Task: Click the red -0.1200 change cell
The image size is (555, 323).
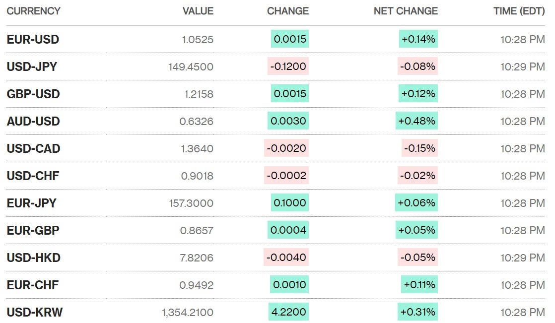Action: click(288, 66)
